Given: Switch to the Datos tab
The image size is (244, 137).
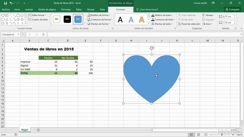Looking at the screenshot, I should click(x=79, y=10).
